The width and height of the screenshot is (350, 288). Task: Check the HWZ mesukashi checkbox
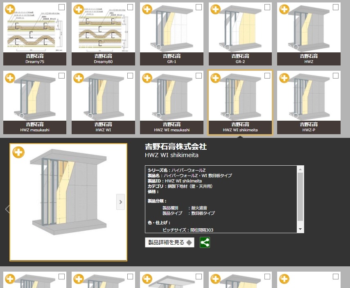(61, 76)
